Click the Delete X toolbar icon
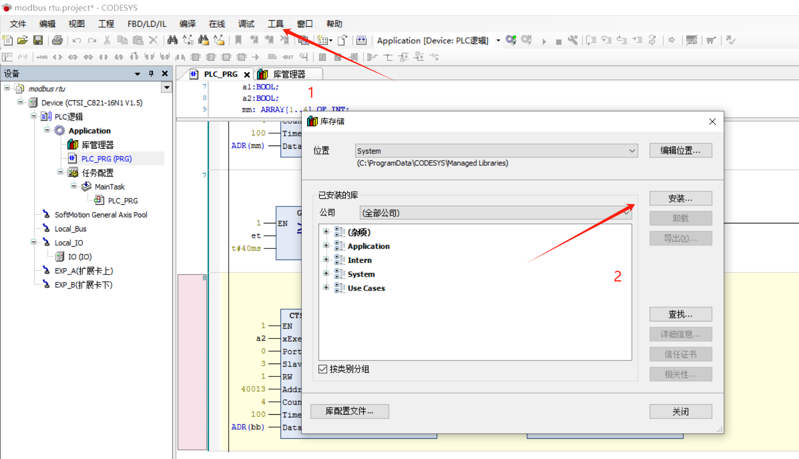Screen dimensions: 799x459 click(x=153, y=40)
